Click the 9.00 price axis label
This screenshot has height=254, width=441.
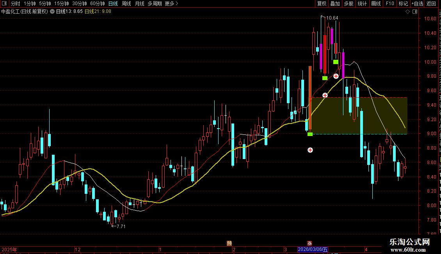point(431,134)
